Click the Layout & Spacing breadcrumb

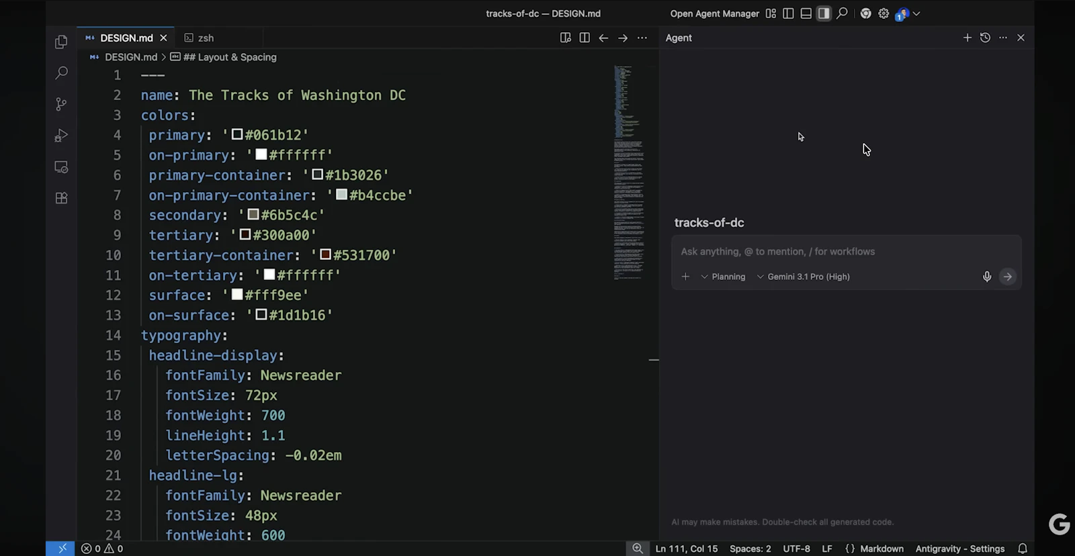(x=230, y=57)
